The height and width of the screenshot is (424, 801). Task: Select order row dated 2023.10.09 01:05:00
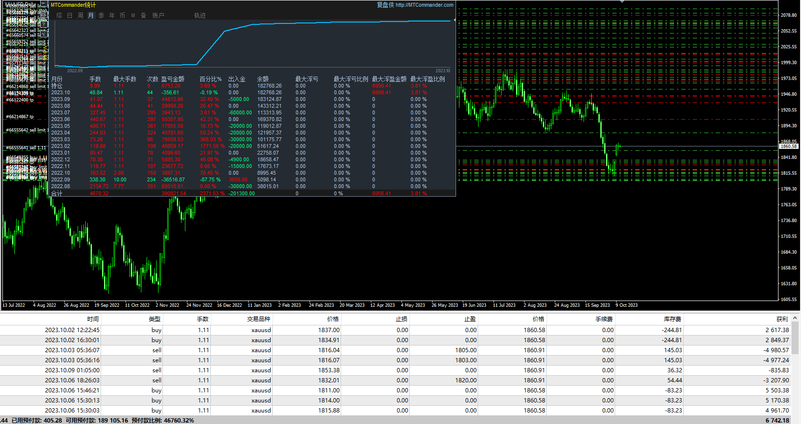395,370
